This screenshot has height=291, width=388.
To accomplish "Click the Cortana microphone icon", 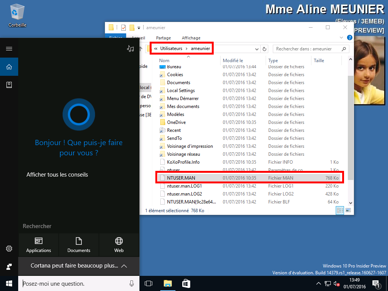I will click(131, 283).
